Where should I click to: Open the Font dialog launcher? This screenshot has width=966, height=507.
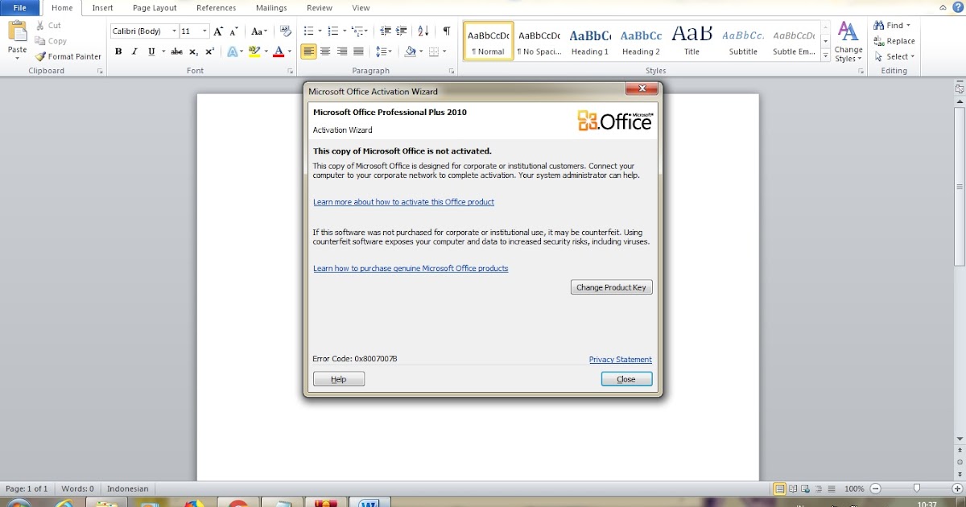[x=291, y=72]
